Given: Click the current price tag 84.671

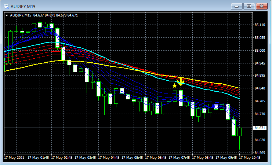Looking at the screenshot, I should [x=260, y=128].
